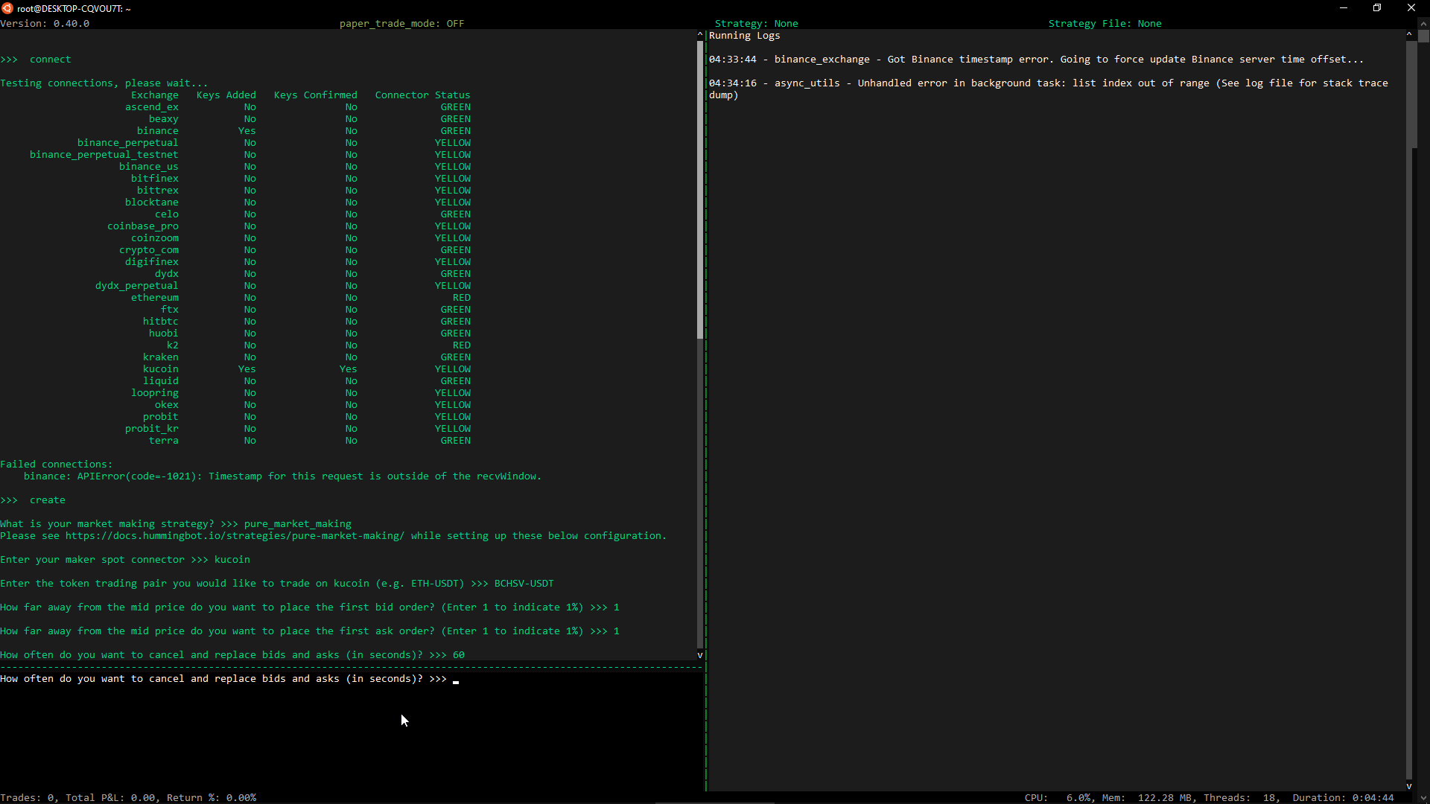Viewport: 1430px width, 804px height.
Task: Toggle the paper_trade_mode OFF indicator
Action: coord(401,23)
